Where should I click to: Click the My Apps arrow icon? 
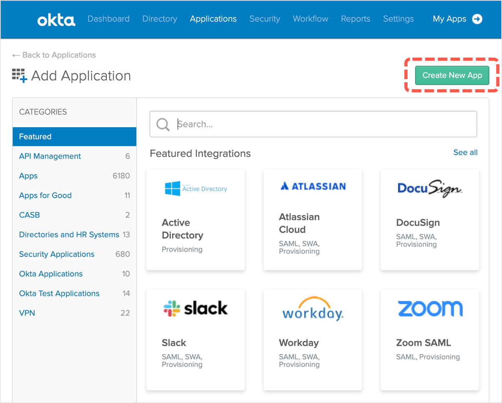tap(477, 19)
